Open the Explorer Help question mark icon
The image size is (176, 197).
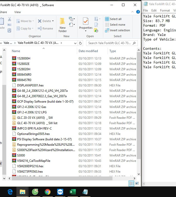click(138, 12)
